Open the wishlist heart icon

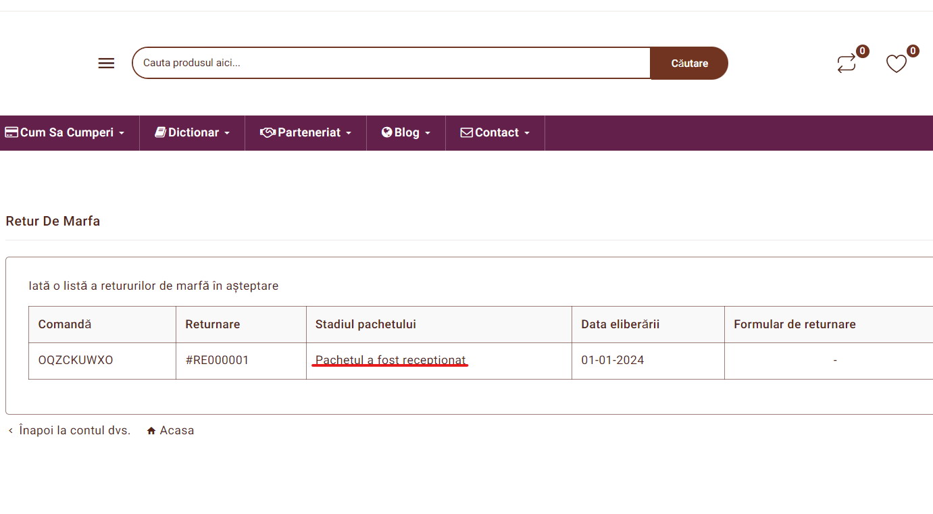pos(897,64)
